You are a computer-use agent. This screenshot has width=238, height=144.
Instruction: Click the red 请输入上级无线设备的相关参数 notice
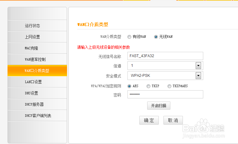(103, 47)
